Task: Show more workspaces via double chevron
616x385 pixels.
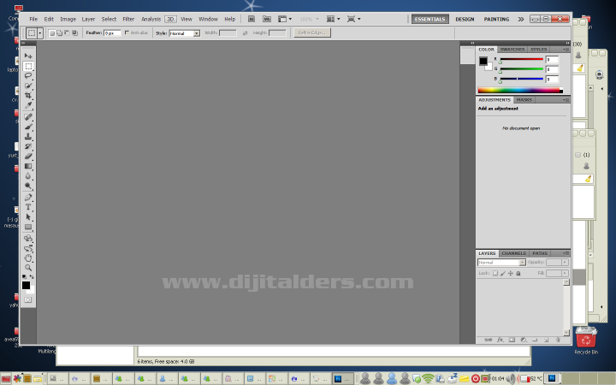Action: (x=521, y=19)
